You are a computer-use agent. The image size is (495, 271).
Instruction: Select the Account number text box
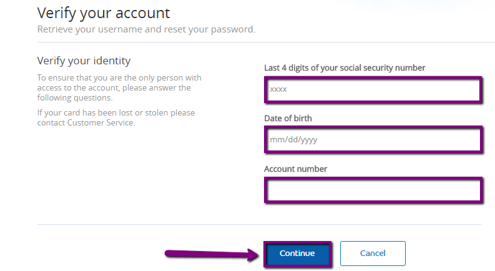373,190
